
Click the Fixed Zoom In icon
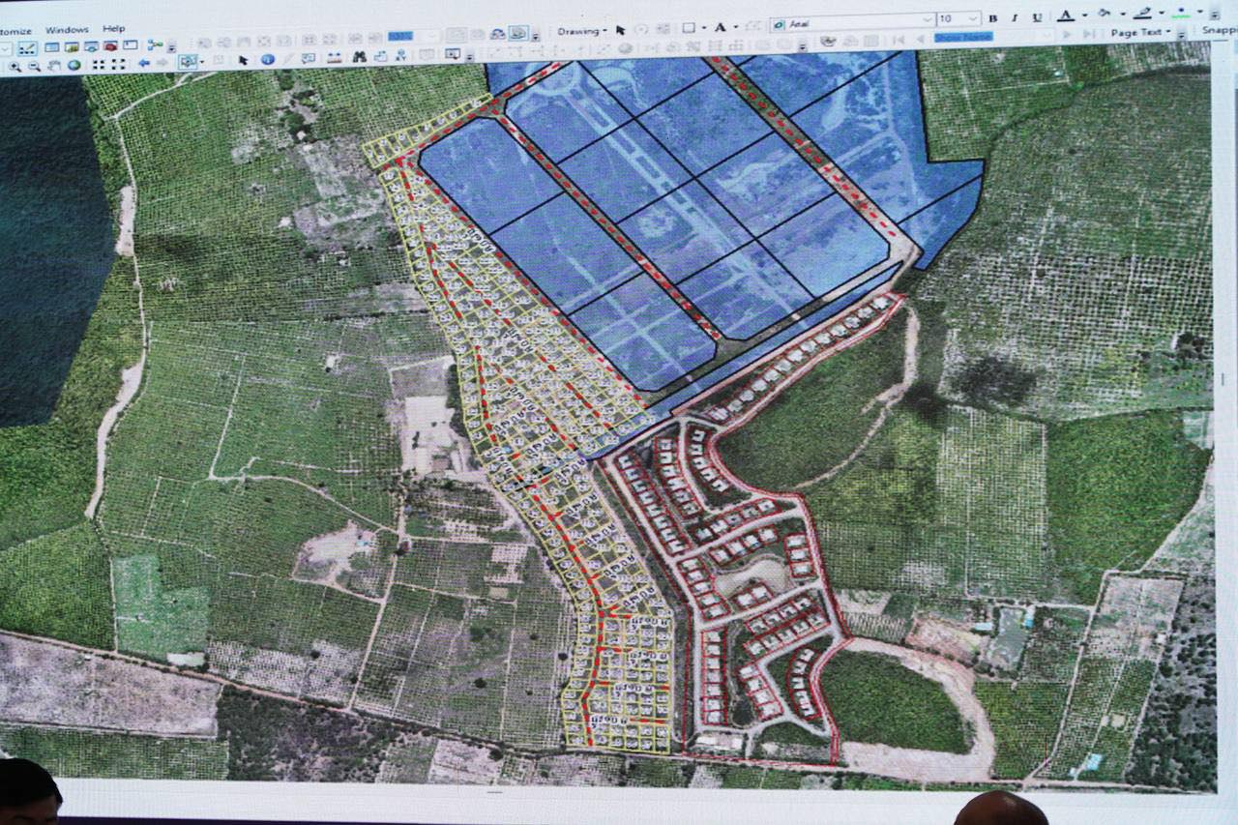(98, 65)
